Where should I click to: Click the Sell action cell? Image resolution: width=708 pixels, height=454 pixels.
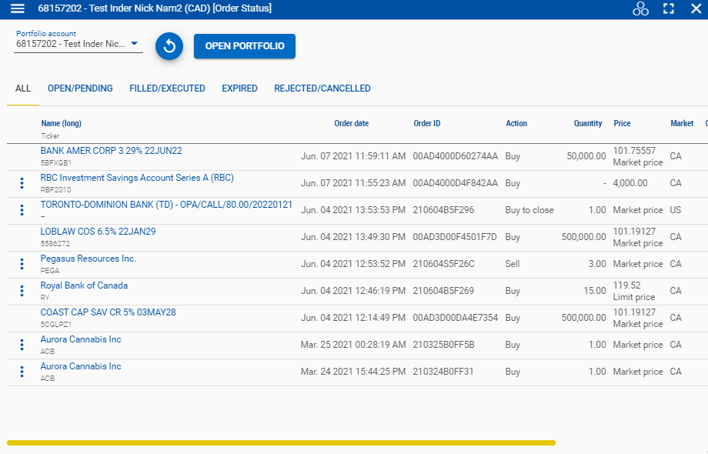click(x=513, y=264)
